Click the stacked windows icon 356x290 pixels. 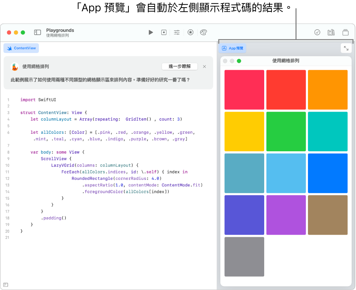tap(345, 32)
